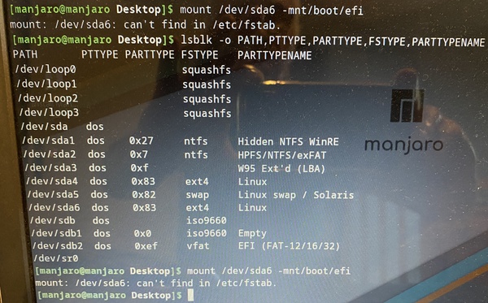The height and width of the screenshot is (303, 488).
Task: Click the "/dev/sda5" path entry
Action: pyautogui.click(x=53, y=194)
